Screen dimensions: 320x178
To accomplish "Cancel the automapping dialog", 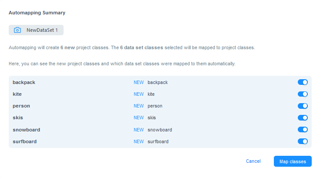I will tap(253, 161).
